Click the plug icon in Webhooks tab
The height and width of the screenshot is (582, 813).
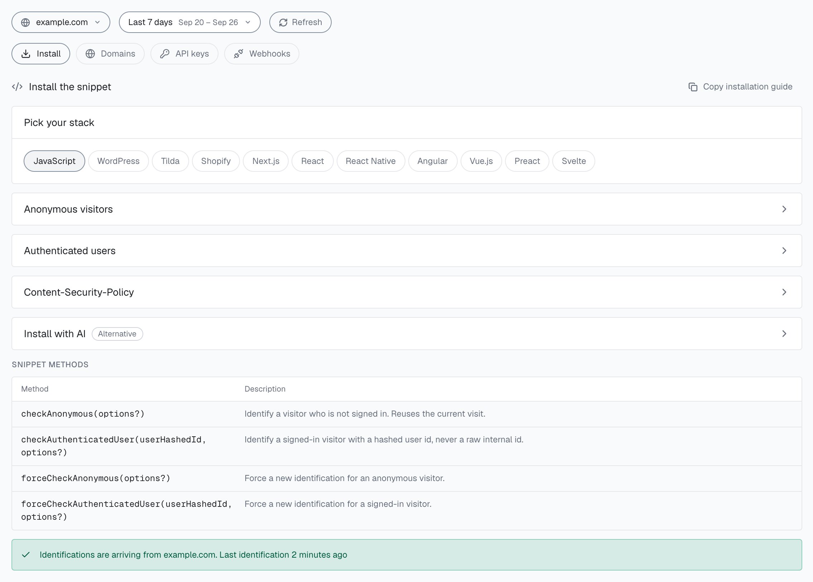239,54
